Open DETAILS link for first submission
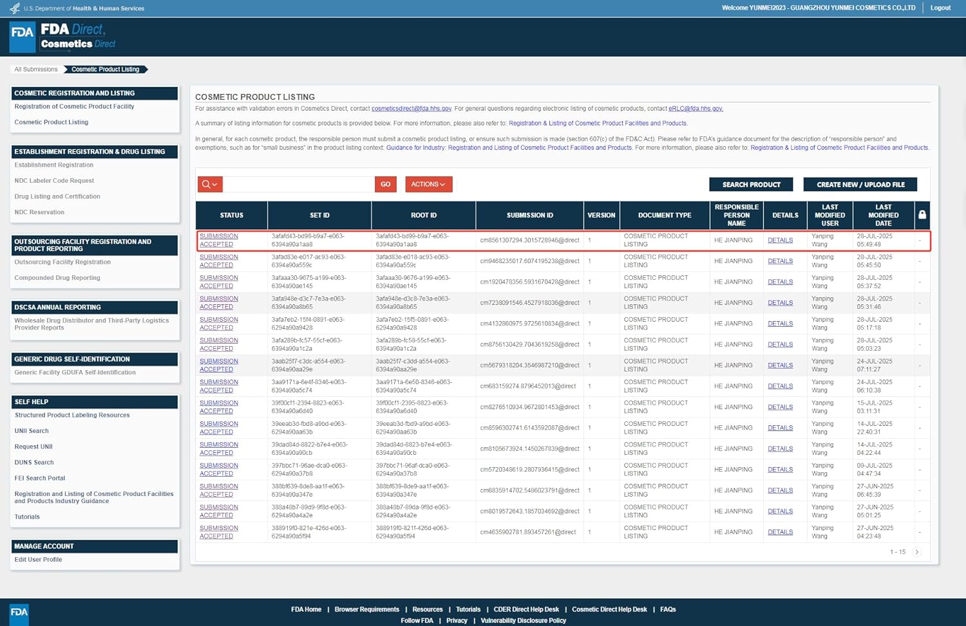 tap(780, 241)
